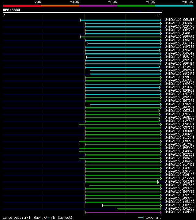
Task: Click the start tick of the C0PPU3 alignment
Action: [x=103, y=205]
